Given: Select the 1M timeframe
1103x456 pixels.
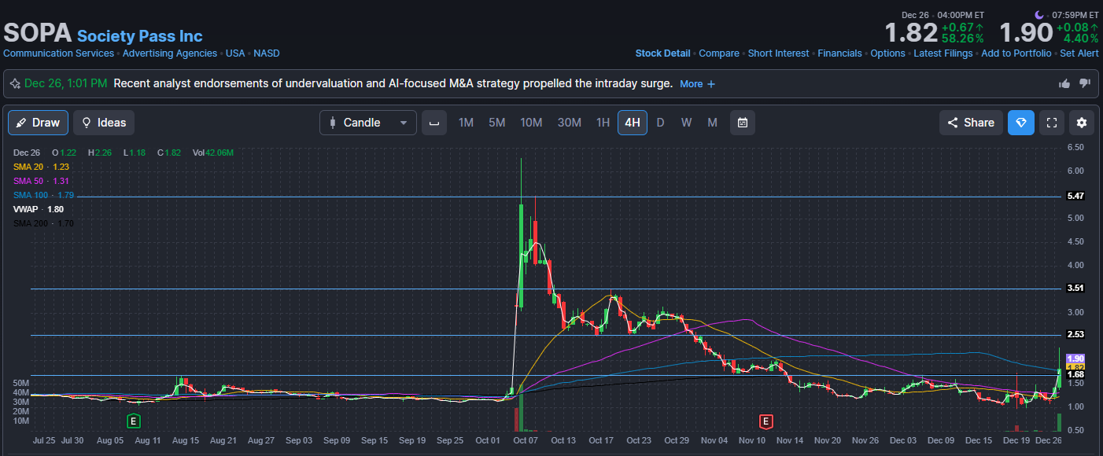Looking at the screenshot, I should coord(466,123).
